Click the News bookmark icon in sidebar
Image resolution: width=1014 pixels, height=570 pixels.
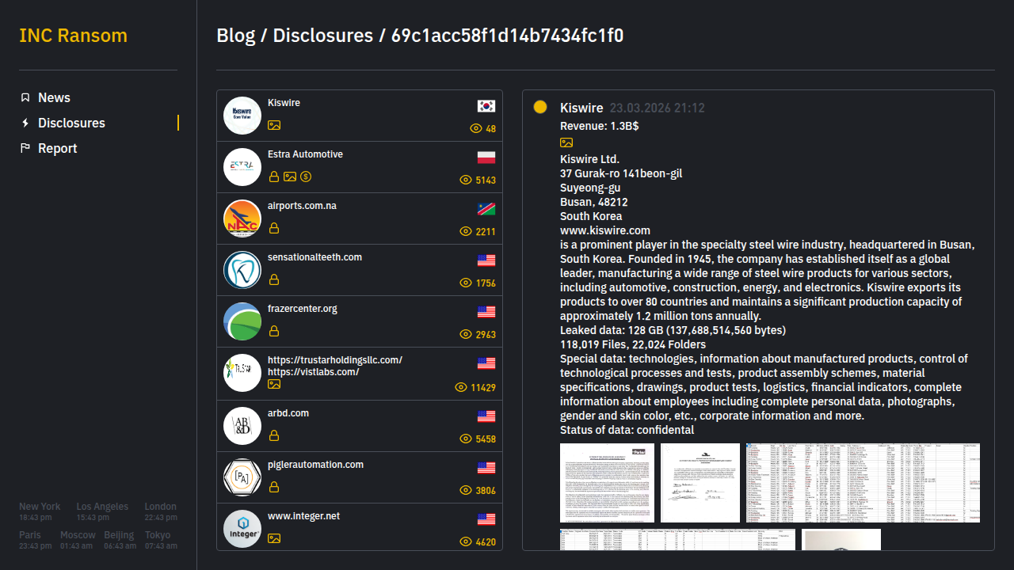click(25, 97)
